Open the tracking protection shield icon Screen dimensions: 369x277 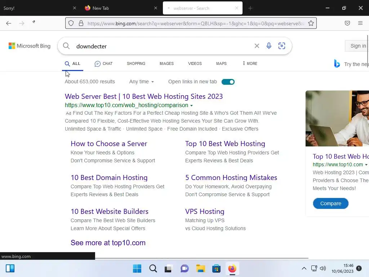71,23
